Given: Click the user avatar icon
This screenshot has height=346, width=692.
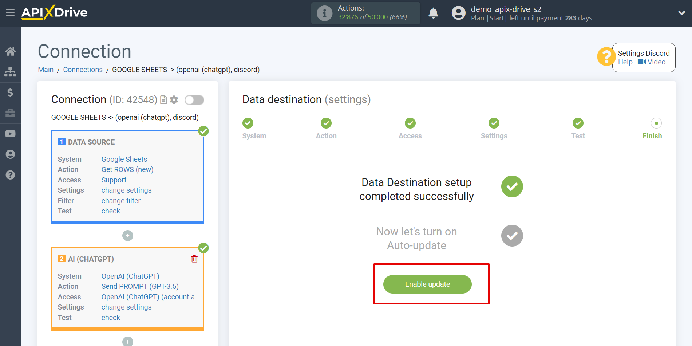Looking at the screenshot, I should pyautogui.click(x=458, y=13).
